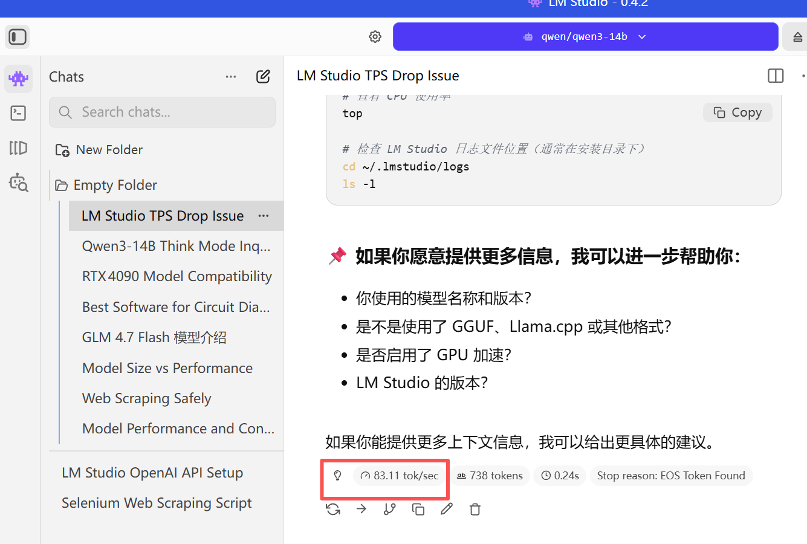The width and height of the screenshot is (807, 544).
Task: Open the qwen/qwen3-14b model selector
Action: click(x=585, y=36)
